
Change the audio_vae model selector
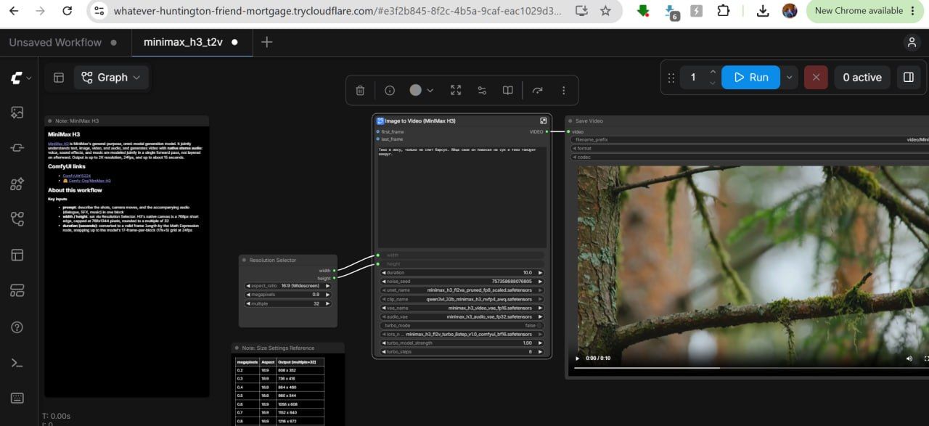462,316
